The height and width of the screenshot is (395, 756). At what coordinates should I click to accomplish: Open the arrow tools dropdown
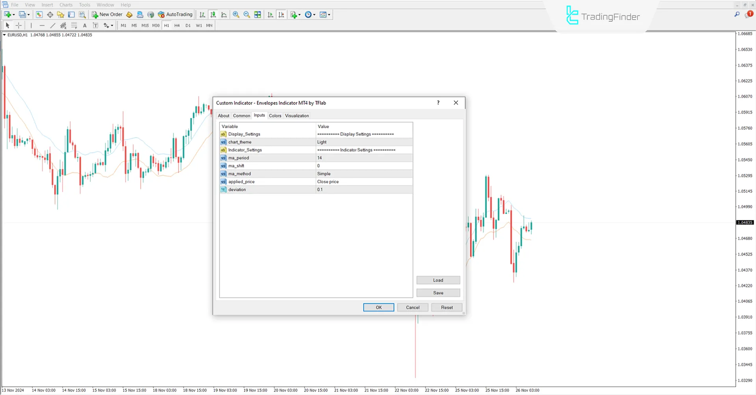(112, 25)
